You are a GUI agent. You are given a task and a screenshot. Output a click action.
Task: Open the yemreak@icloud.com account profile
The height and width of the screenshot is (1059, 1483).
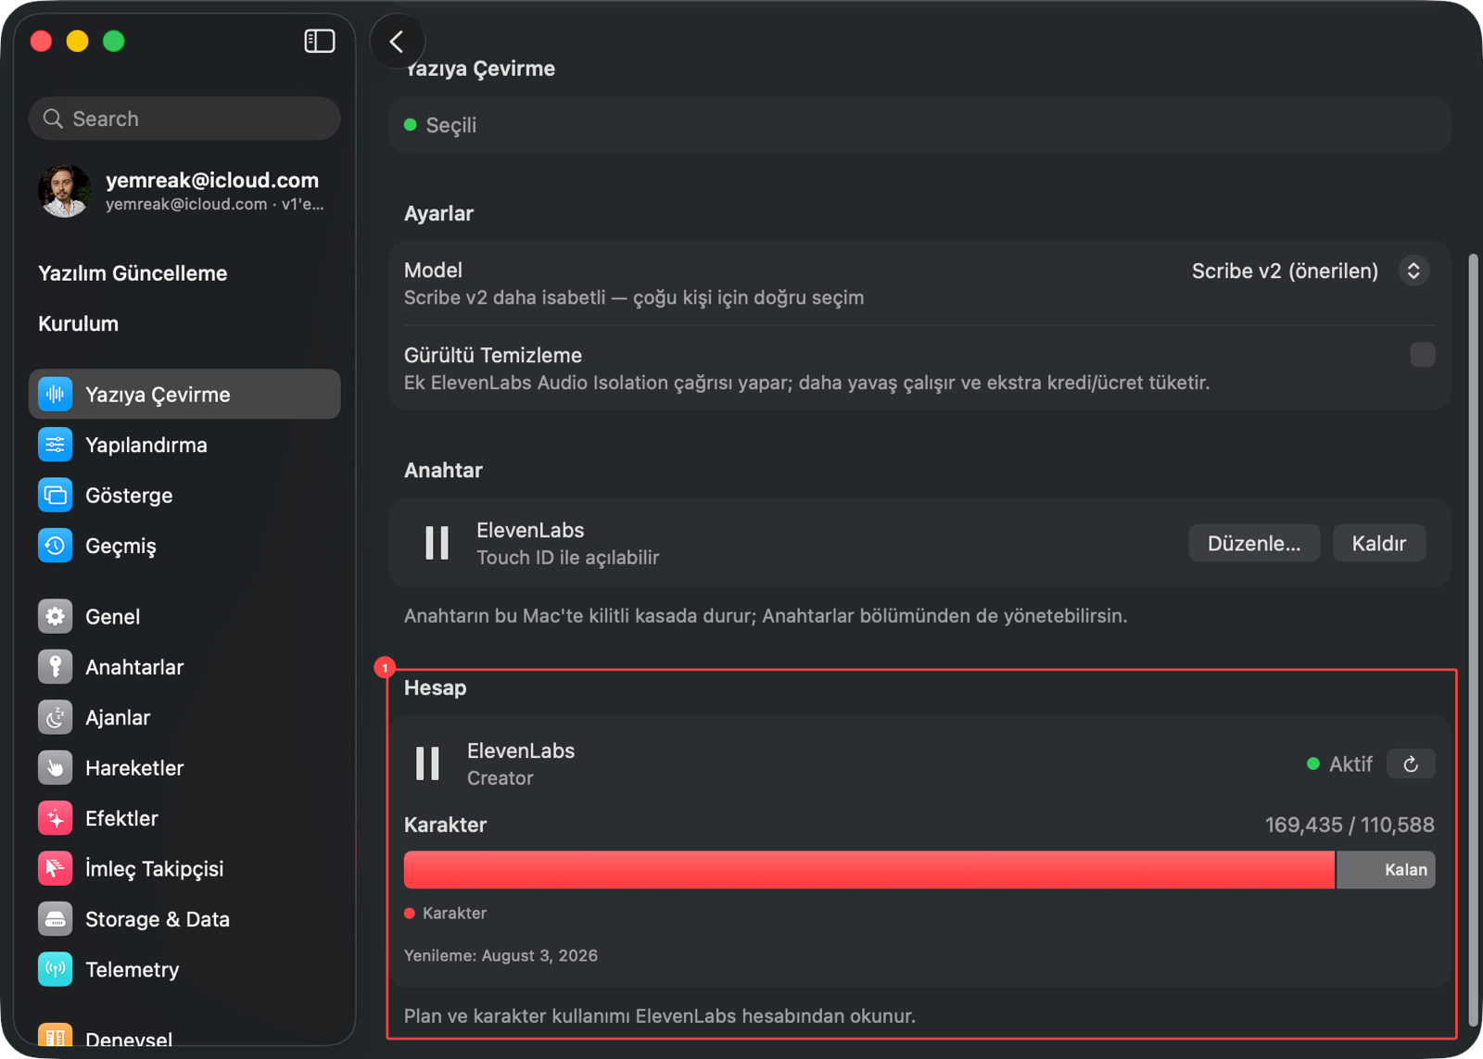tap(184, 191)
